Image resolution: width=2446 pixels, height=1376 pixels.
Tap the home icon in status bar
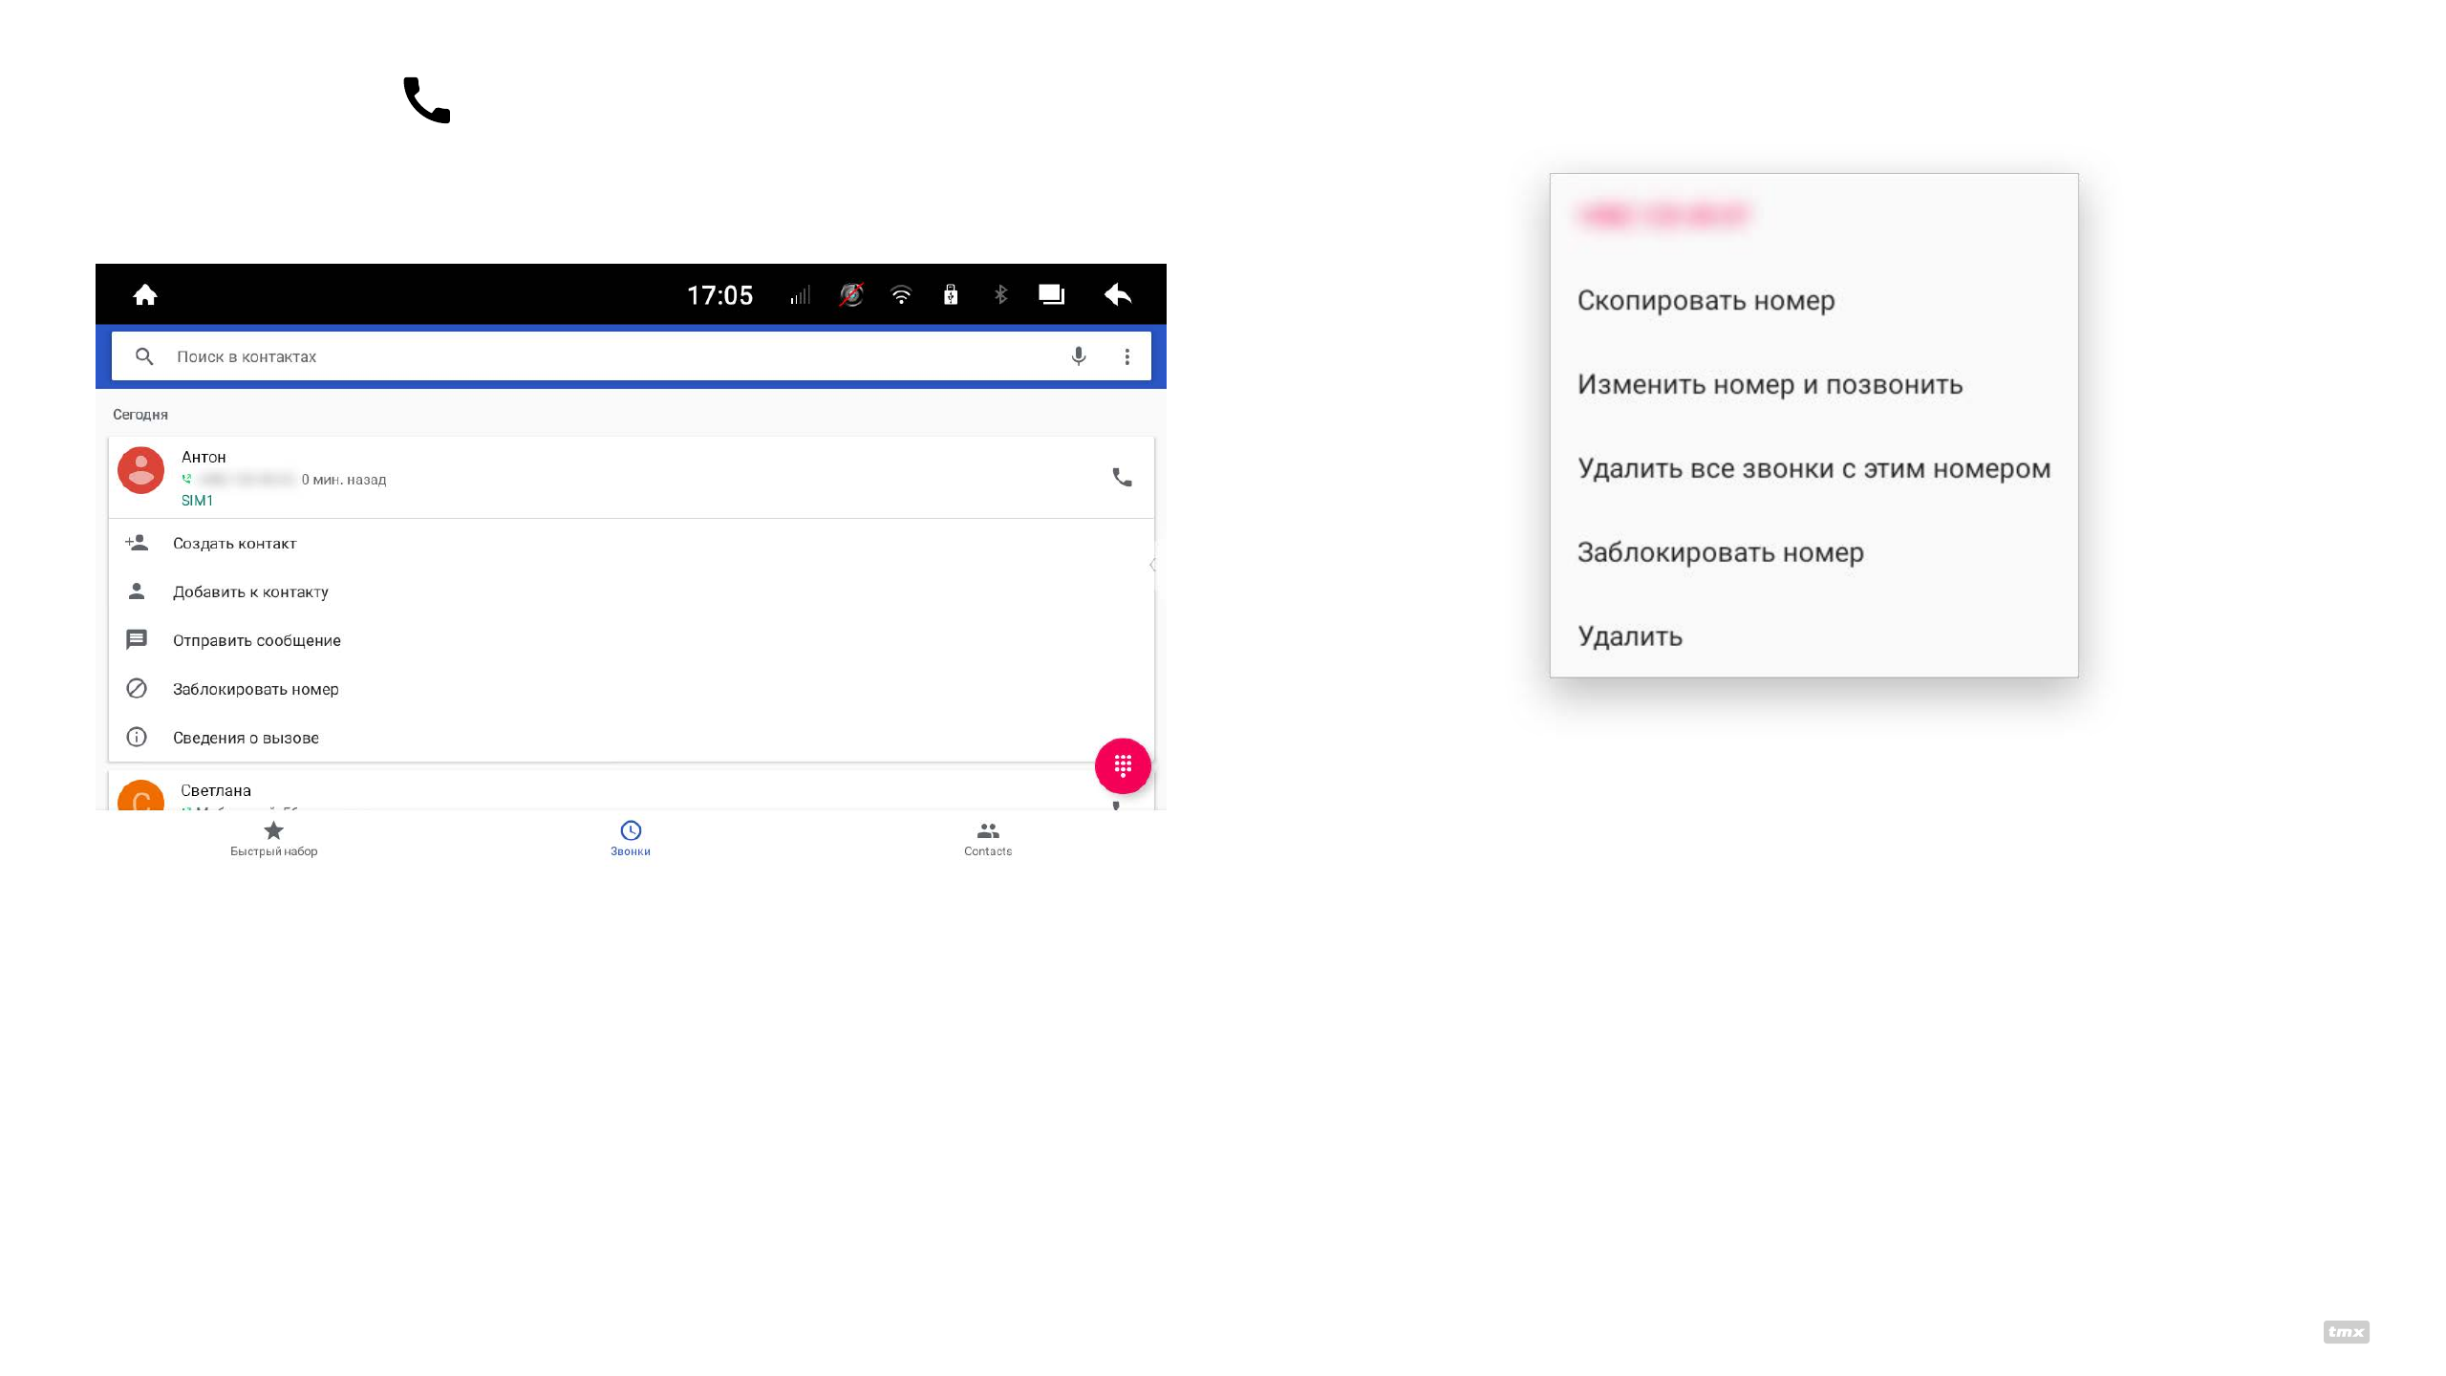click(x=145, y=295)
